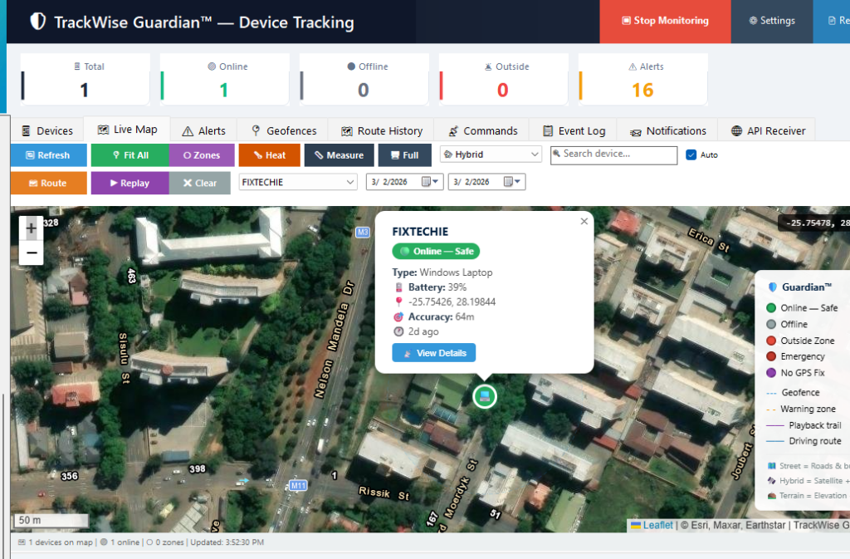Screen dimensions: 850x559
Task: Click the Alerts count card showing 16
Action: (x=643, y=79)
